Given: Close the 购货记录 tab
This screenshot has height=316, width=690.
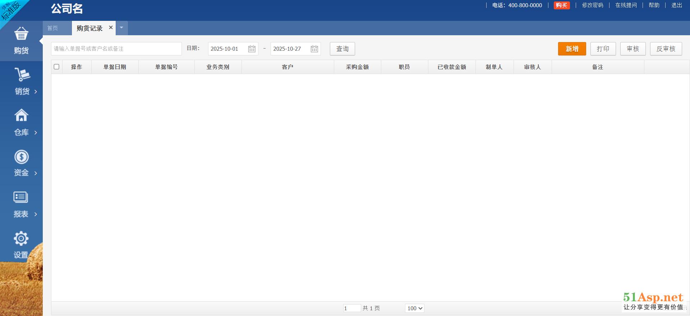Looking at the screenshot, I should [111, 27].
